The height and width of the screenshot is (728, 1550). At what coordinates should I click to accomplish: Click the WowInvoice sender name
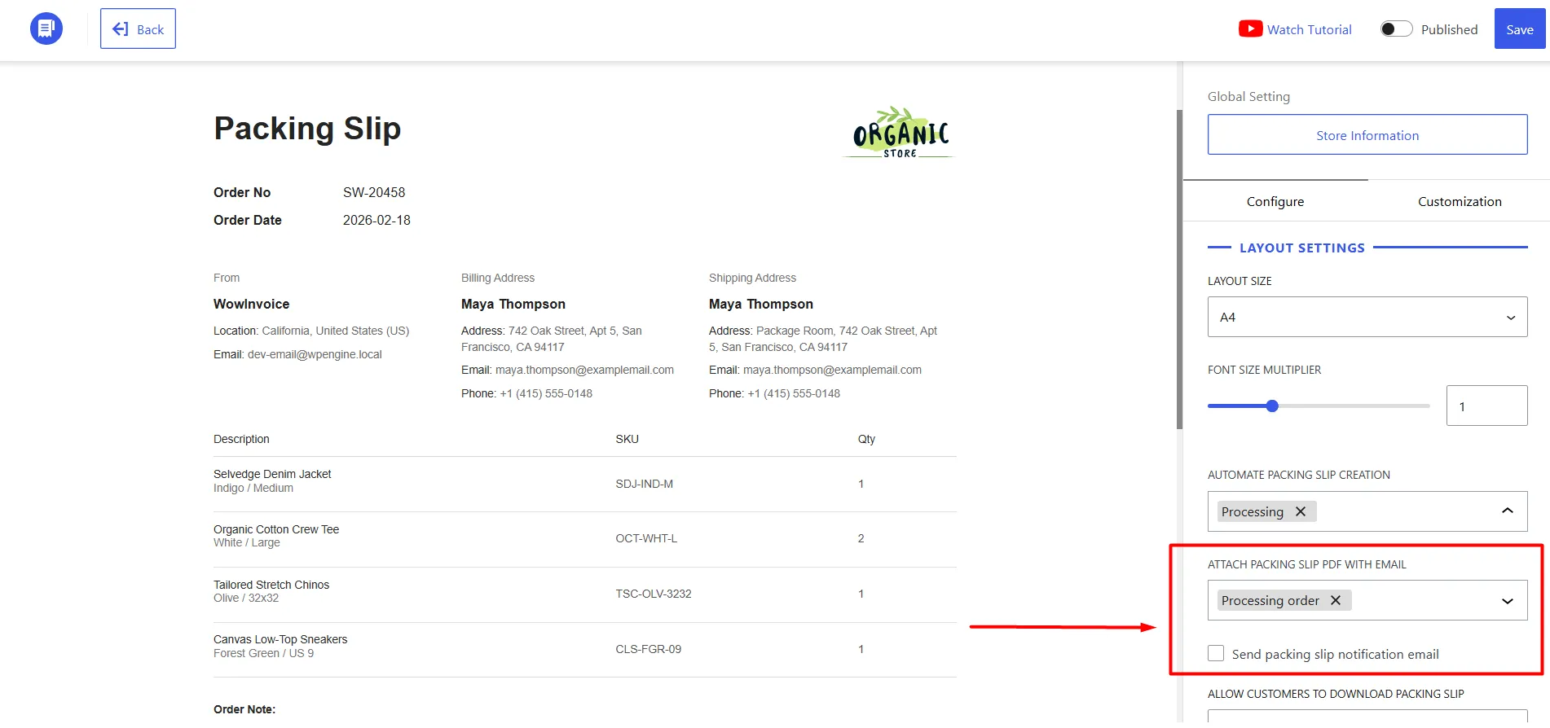click(x=251, y=304)
